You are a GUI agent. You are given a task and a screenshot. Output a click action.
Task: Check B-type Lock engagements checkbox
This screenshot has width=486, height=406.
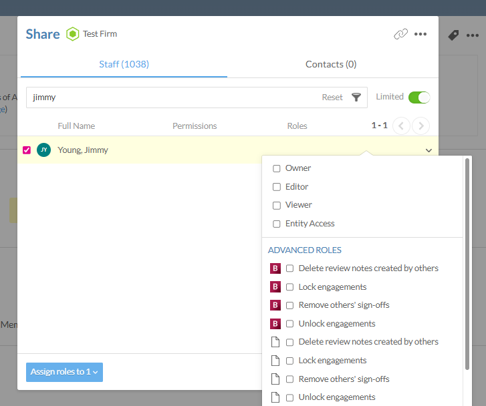coord(289,287)
